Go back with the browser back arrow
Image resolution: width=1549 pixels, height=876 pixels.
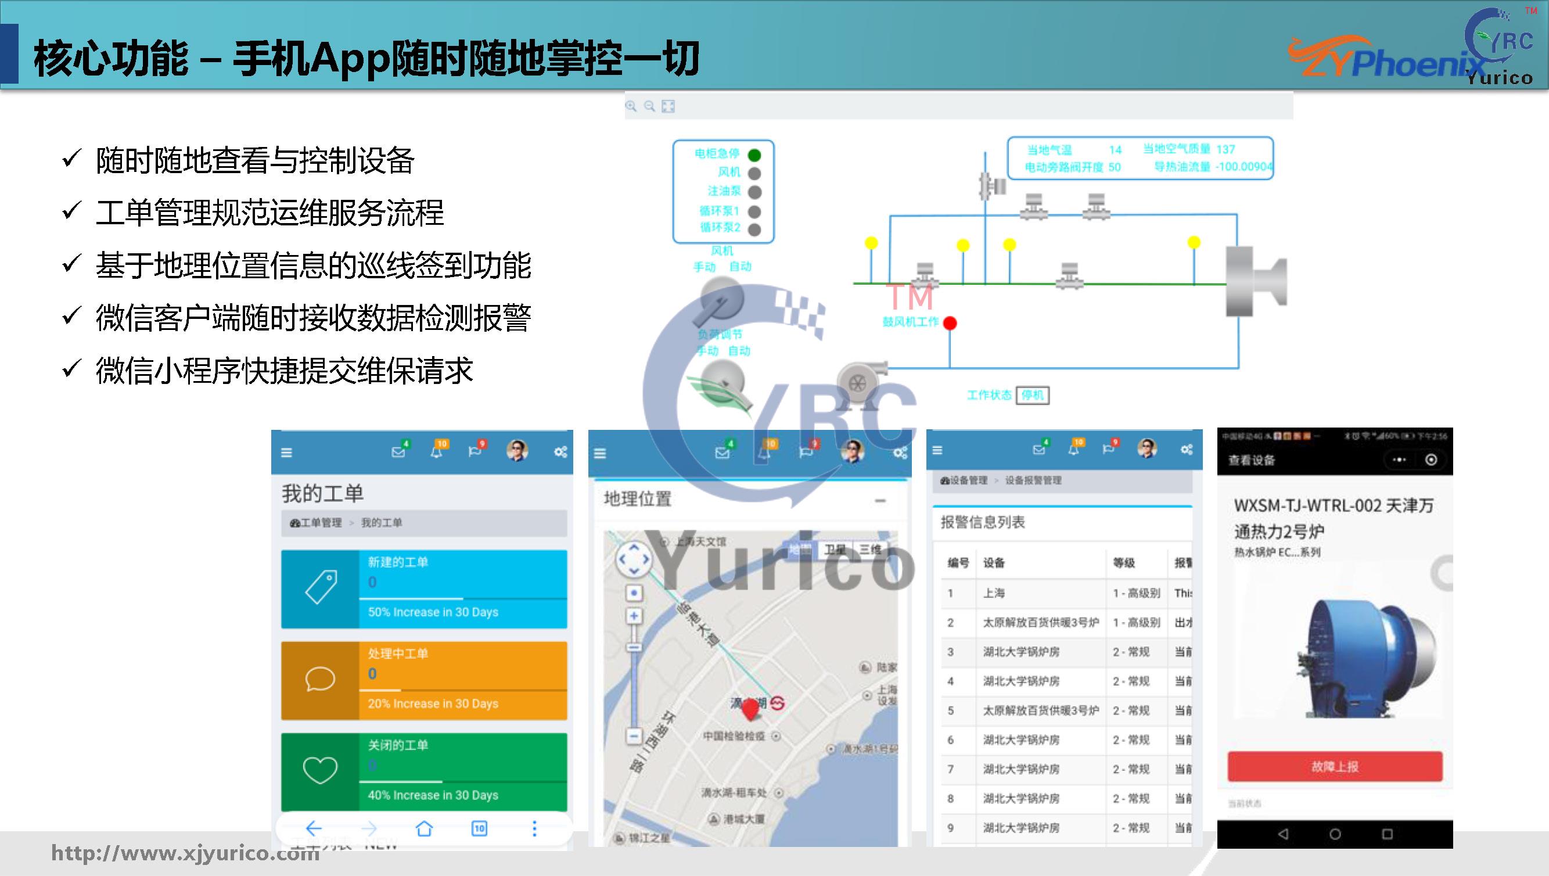click(314, 828)
